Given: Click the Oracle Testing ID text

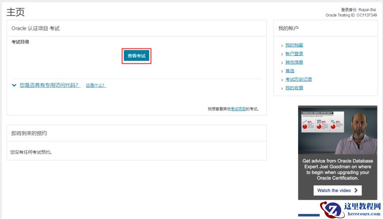Looking at the screenshot, I should click(351, 15).
